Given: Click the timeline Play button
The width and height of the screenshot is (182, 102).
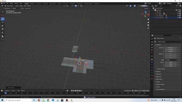Looking at the screenshot, I should 77,91.
